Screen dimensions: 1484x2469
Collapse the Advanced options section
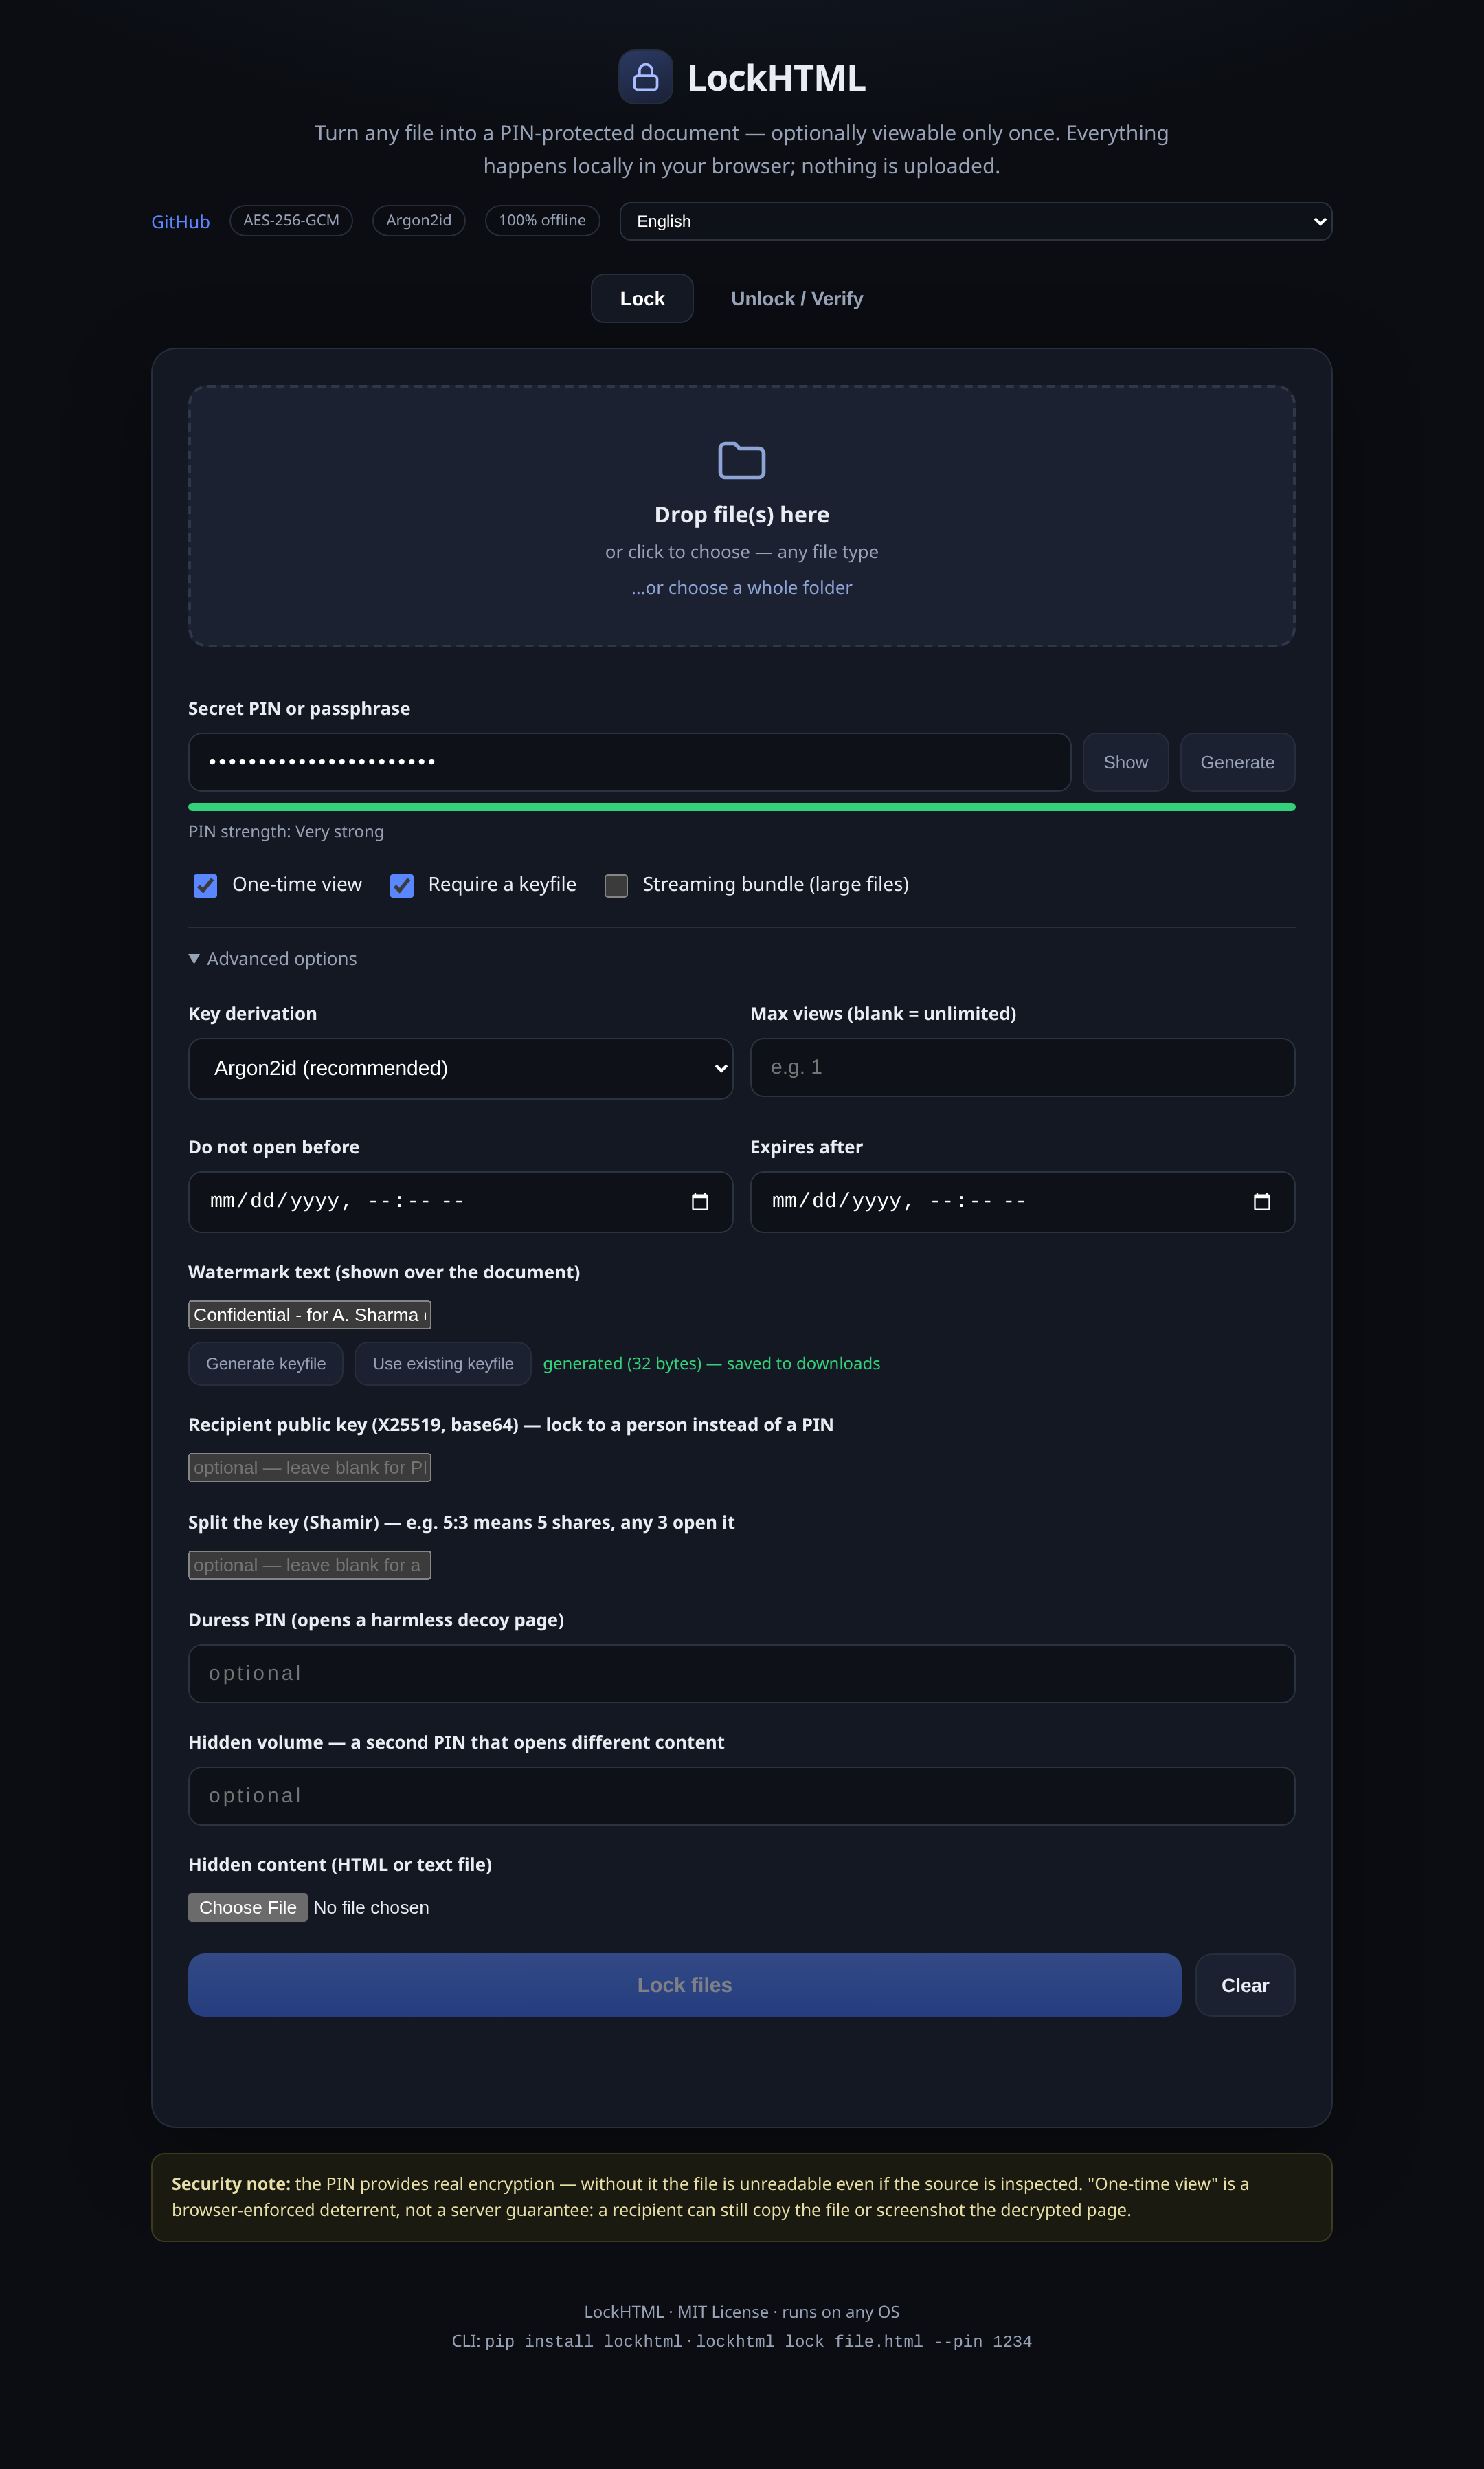pos(273,958)
